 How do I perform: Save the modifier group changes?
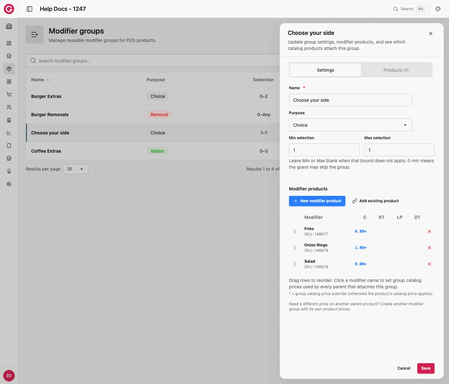[426, 368]
